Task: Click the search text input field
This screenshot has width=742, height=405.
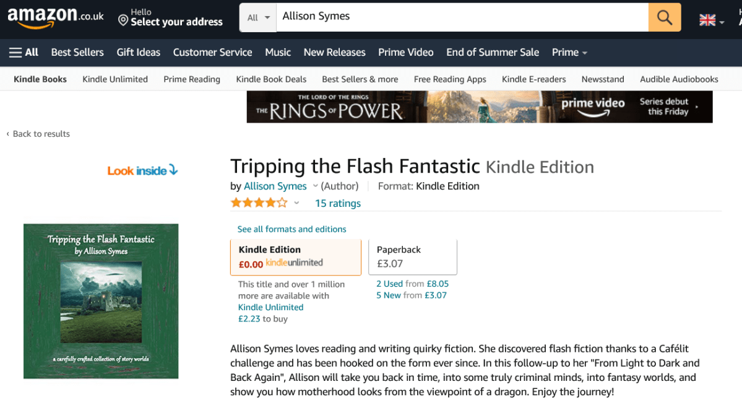Action: pyautogui.click(x=461, y=17)
